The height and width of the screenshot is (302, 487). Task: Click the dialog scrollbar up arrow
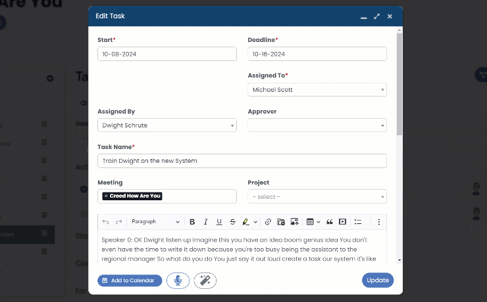pos(399,30)
